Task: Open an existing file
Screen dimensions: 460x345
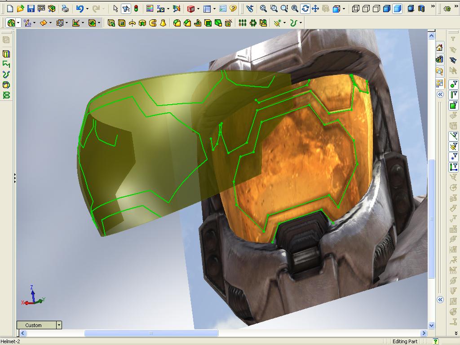Action: coord(20,9)
